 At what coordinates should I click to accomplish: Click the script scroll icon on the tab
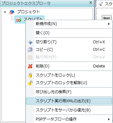(x=101, y=4)
